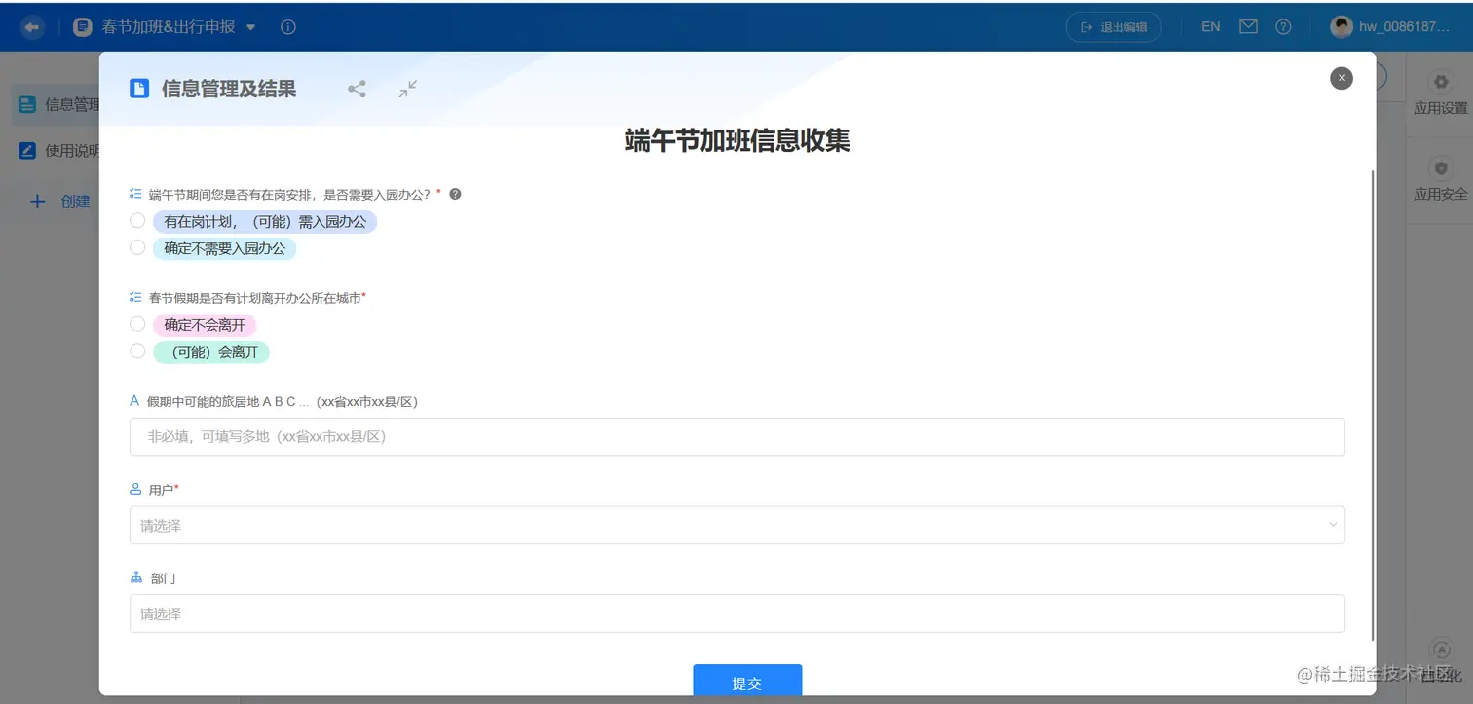The image size is (1473, 704).
Task: Open the 用户 selection dropdown
Action: tap(737, 524)
